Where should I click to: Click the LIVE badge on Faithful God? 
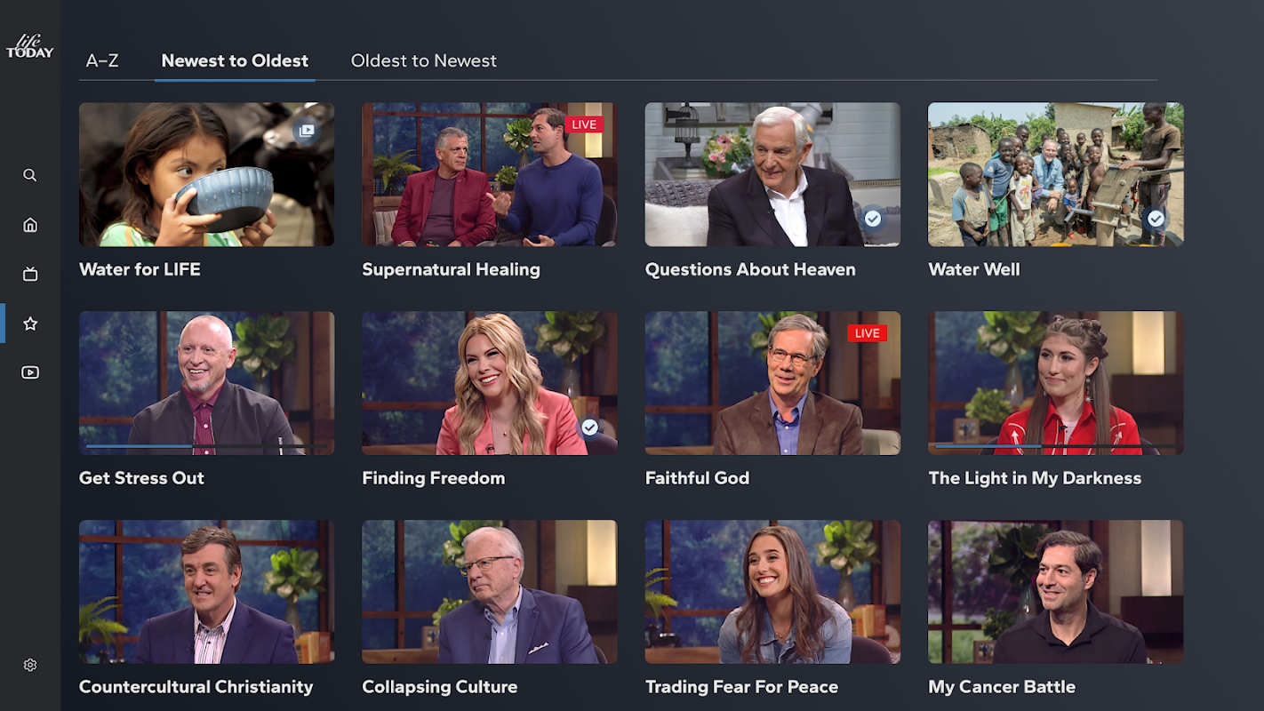[867, 333]
